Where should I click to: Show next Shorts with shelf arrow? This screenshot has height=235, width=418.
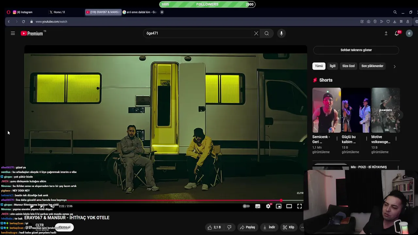coord(399,115)
